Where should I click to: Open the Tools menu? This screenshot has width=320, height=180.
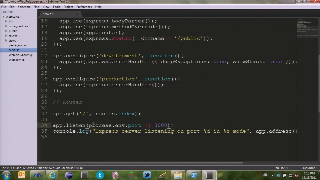(x=56, y=7)
